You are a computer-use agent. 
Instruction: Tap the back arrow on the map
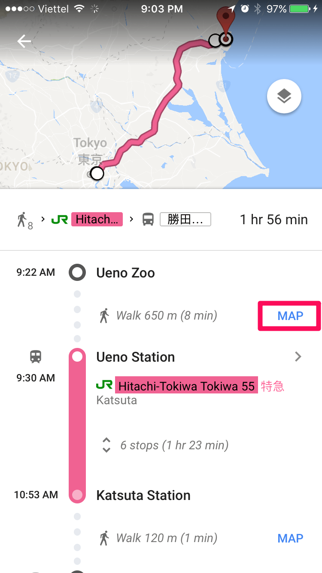[x=24, y=41]
